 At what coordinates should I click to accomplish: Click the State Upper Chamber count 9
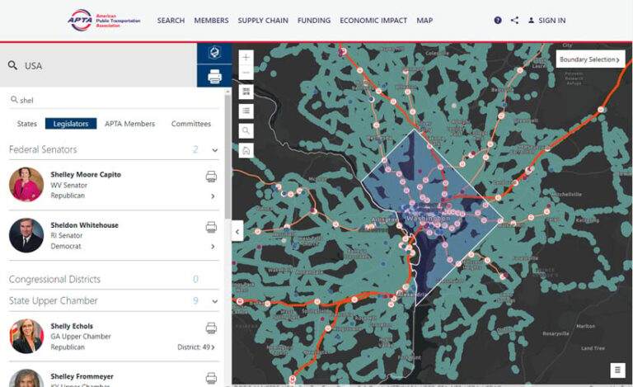point(195,301)
